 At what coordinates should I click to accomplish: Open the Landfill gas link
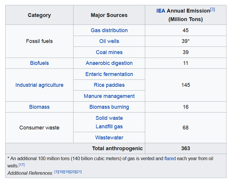[109, 127]
